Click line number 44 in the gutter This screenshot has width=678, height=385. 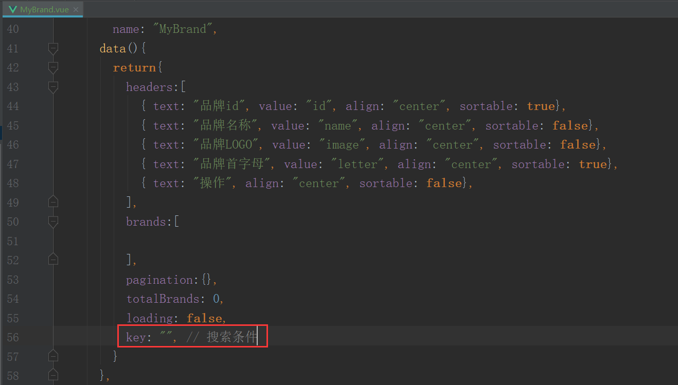click(x=13, y=106)
